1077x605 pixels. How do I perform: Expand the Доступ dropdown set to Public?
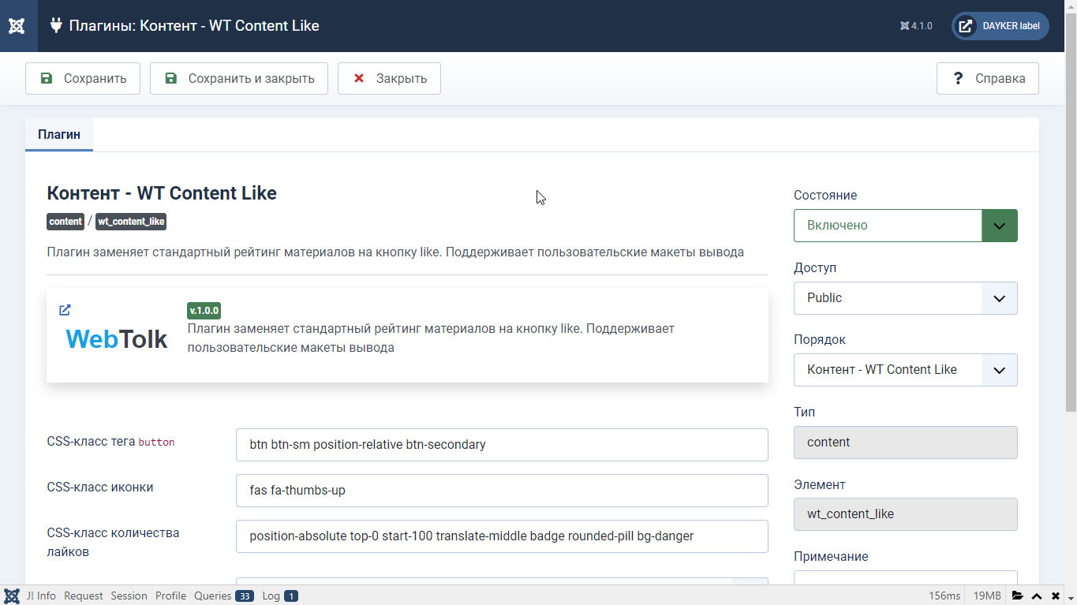click(x=905, y=298)
